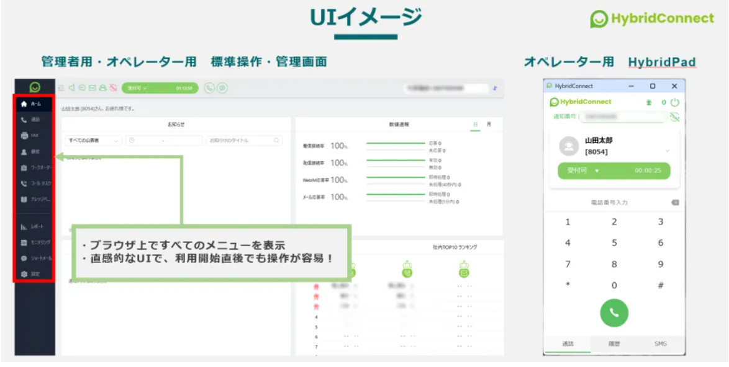Tap dialpad key 1
This screenshot has height=367, width=729.
point(568,222)
